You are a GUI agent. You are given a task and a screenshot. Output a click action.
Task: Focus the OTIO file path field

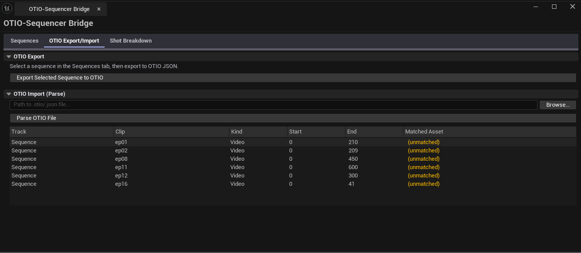(273, 105)
